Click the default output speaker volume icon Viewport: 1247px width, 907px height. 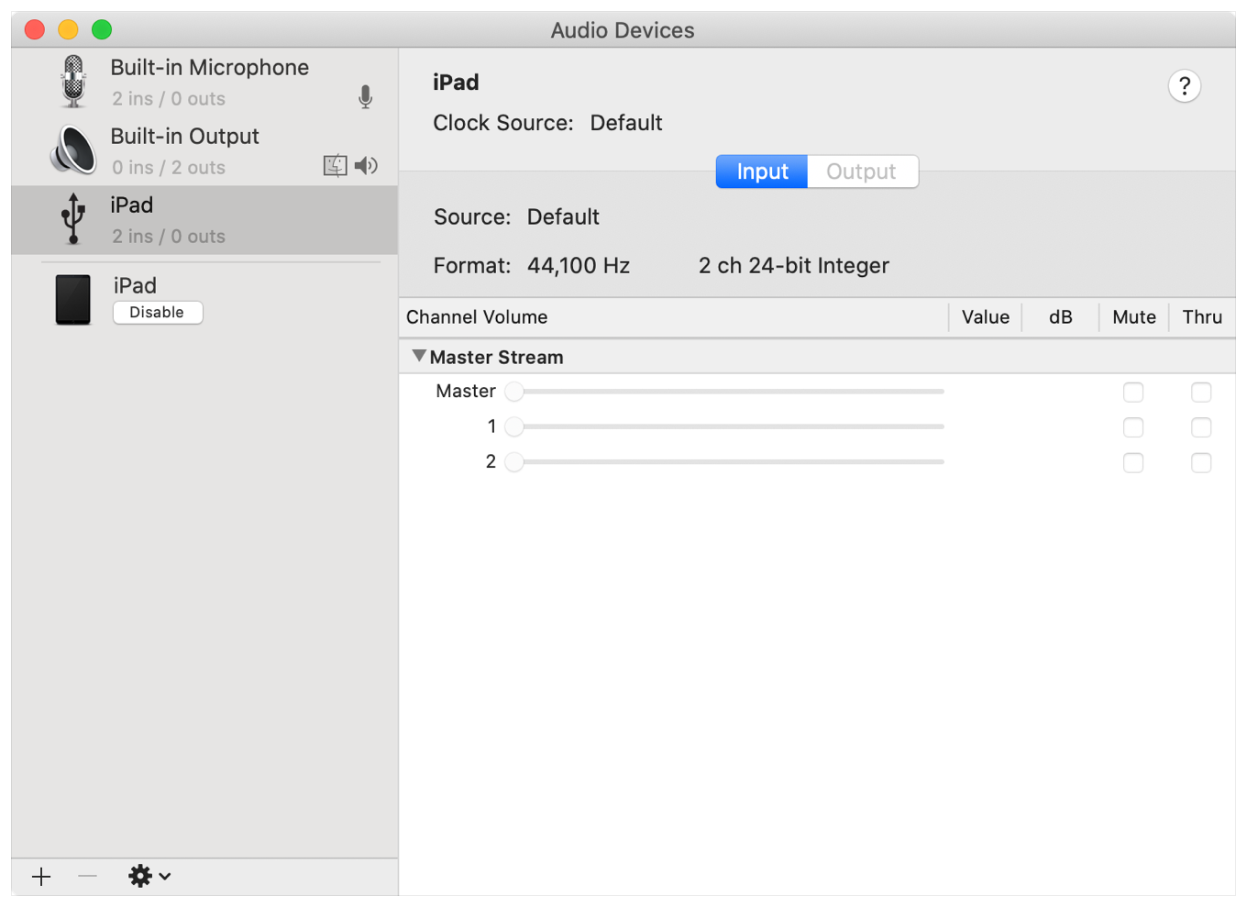click(366, 165)
